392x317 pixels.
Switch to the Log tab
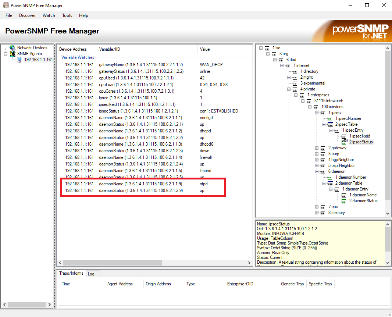click(x=91, y=274)
